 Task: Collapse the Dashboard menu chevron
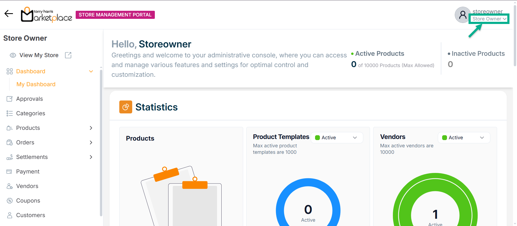click(x=91, y=71)
